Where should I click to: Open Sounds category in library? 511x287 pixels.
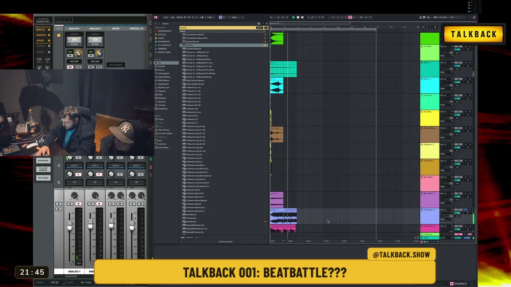[161, 66]
